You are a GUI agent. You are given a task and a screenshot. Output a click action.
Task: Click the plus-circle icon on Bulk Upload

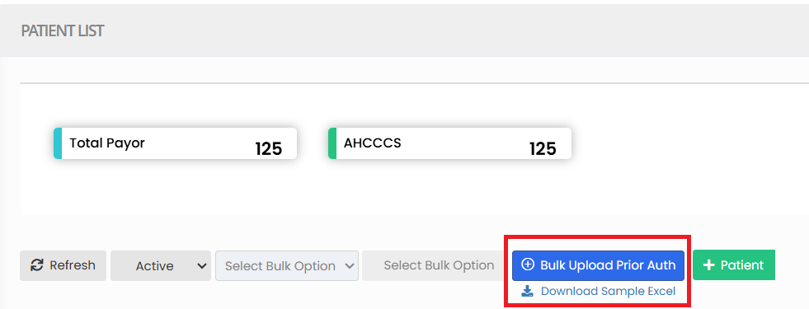pyautogui.click(x=528, y=265)
